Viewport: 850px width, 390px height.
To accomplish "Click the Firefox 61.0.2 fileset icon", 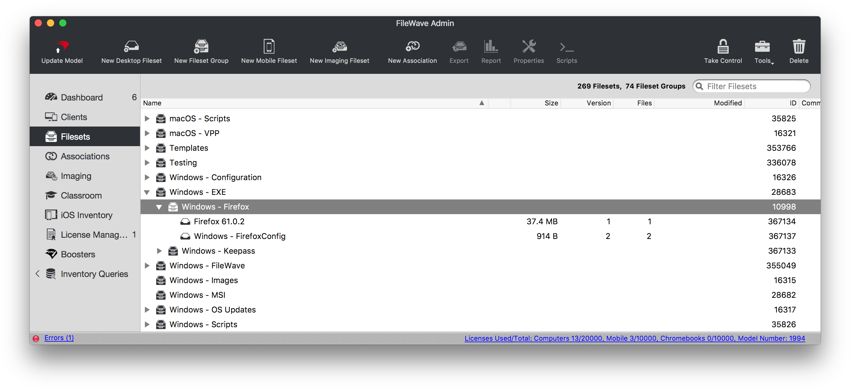I will (185, 222).
